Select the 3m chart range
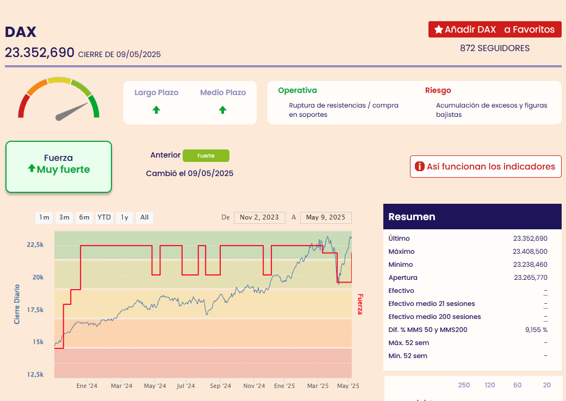The width and height of the screenshot is (566, 401). point(64,217)
